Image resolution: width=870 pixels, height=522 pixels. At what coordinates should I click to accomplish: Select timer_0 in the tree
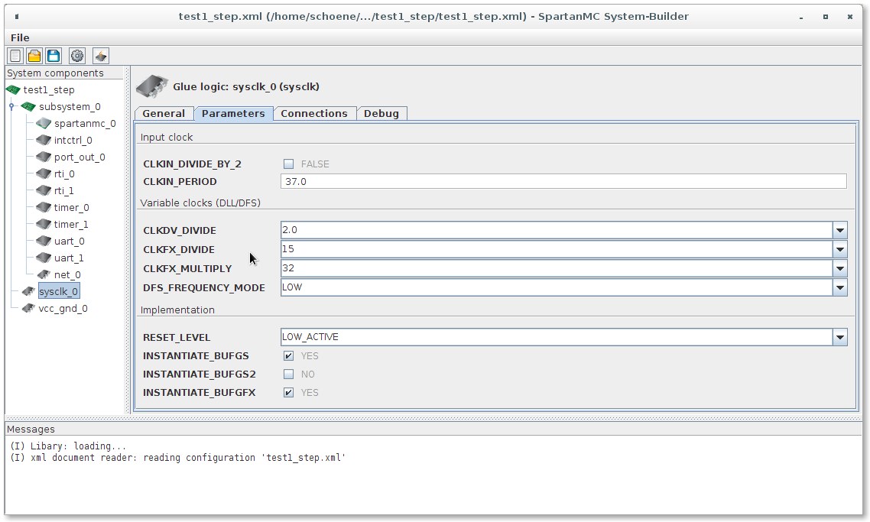[72, 207]
